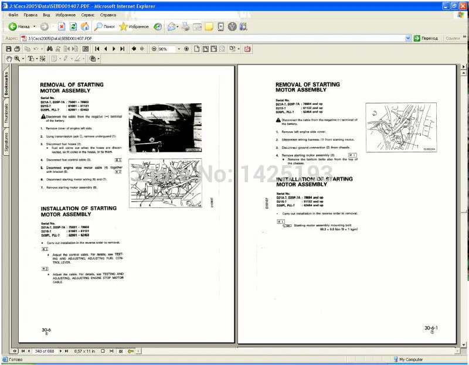
Task: Click the navigation pane toggle in status bar
Action: point(14,352)
